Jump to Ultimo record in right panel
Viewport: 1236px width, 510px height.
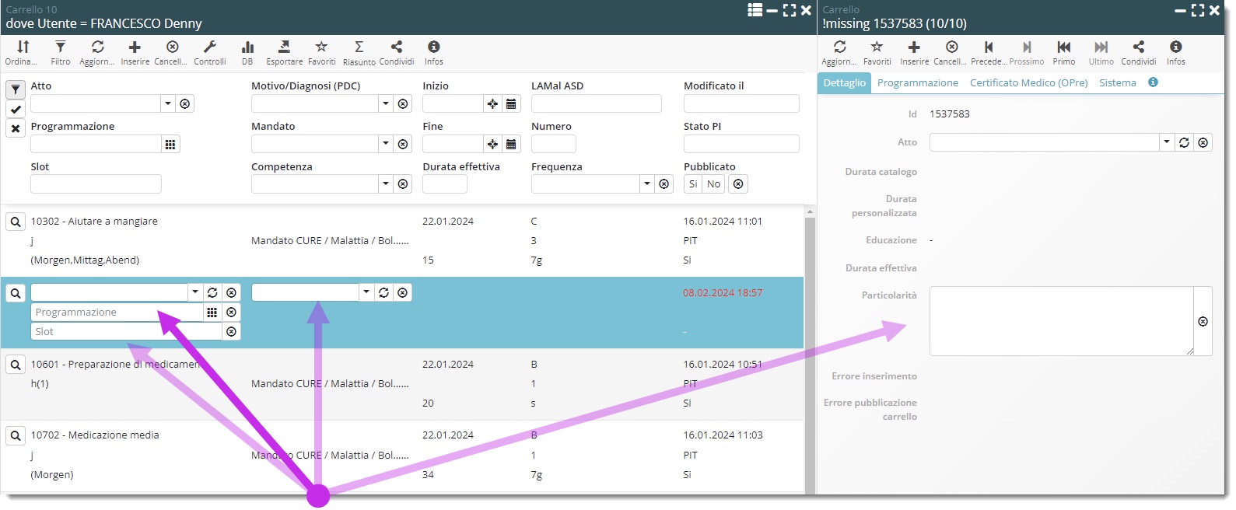[1101, 48]
